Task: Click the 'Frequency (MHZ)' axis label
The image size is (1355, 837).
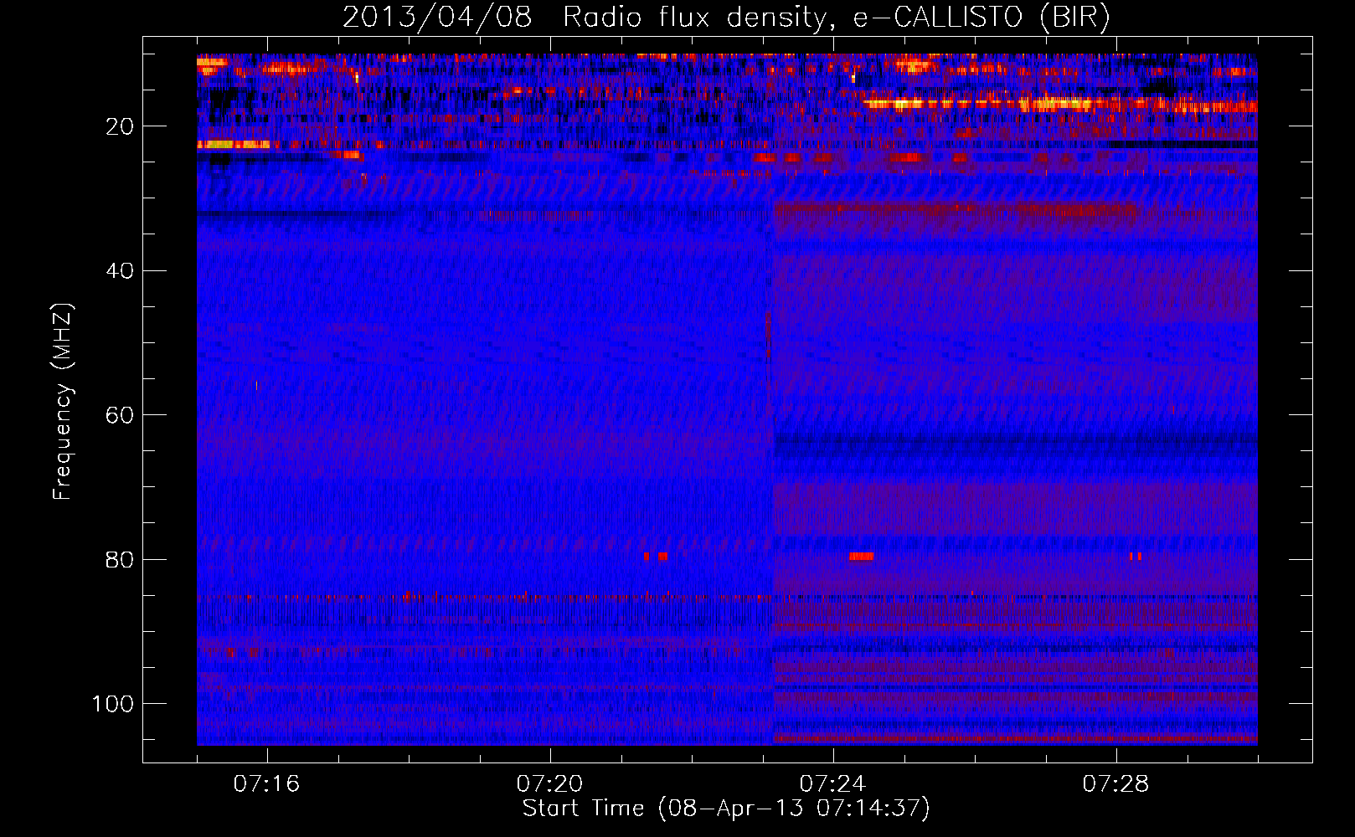Action: 63,402
